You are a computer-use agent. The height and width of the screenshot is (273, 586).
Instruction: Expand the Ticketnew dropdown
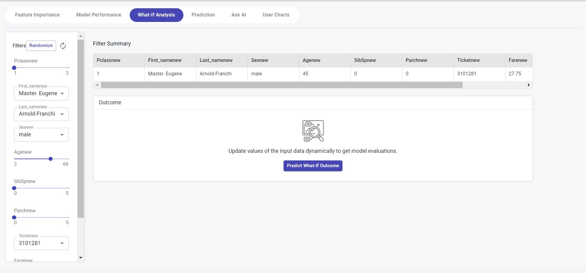(x=41, y=243)
